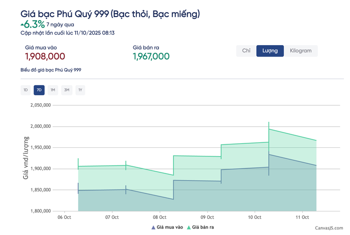Image resolution: width=350 pixels, height=235 pixels.
Task: Click the down arrow beside -6.3%
Action: point(22,24)
